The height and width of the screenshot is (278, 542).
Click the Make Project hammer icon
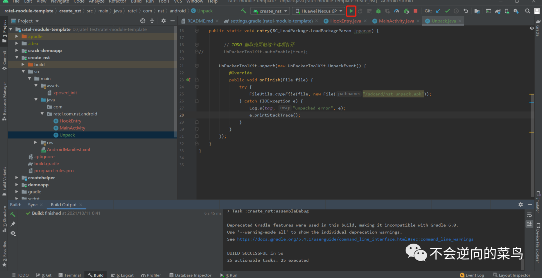(x=244, y=11)
